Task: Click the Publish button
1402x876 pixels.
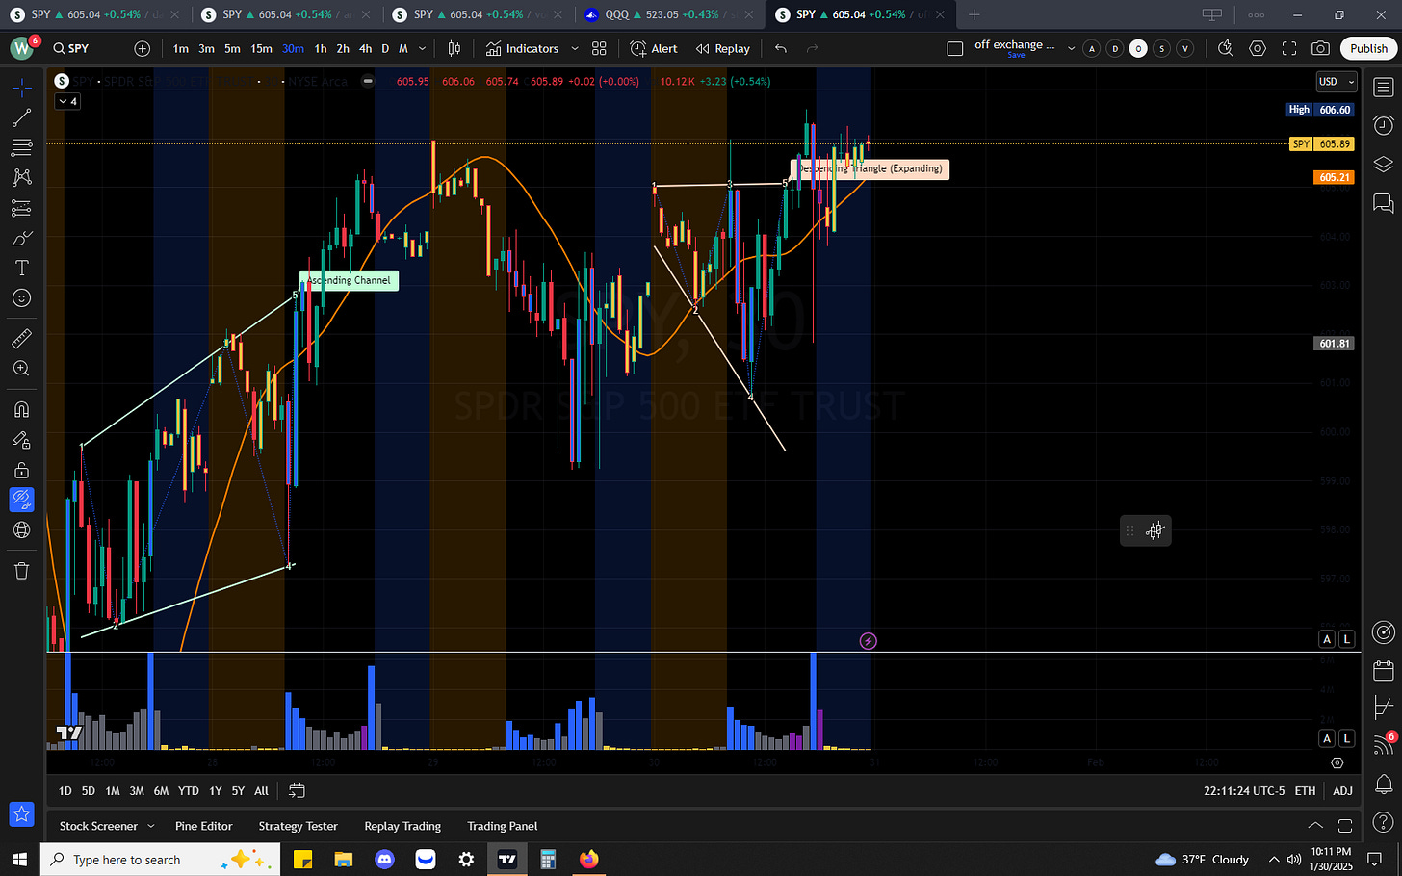Action: [1368, 48]
